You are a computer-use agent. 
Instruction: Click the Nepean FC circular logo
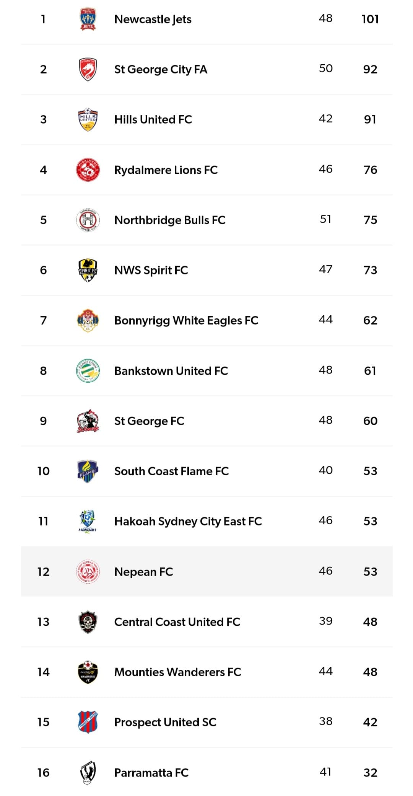[x=88, y=572]
